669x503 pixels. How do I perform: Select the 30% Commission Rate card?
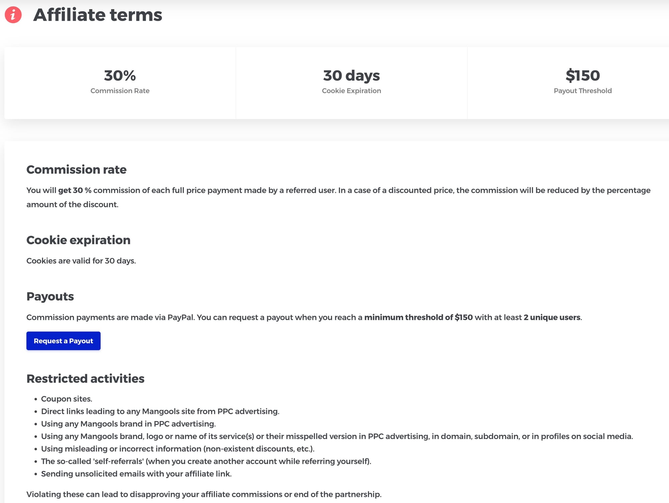click(120, 82)
